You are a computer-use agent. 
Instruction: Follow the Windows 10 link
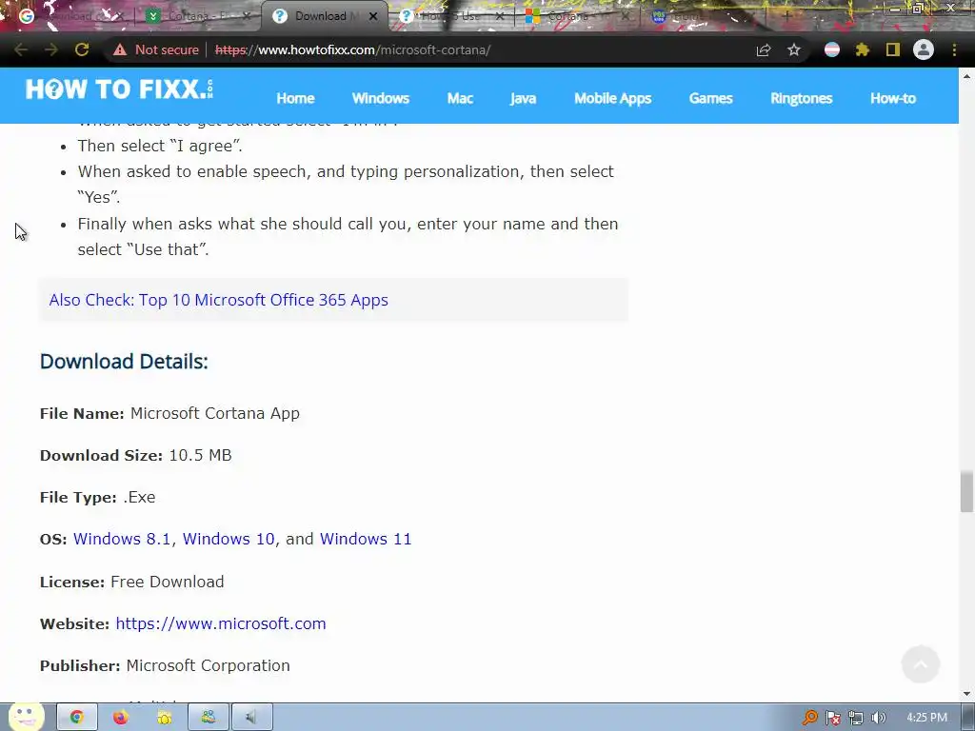coord(229,539)
